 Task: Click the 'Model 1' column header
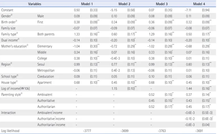[x=87, y=4]
